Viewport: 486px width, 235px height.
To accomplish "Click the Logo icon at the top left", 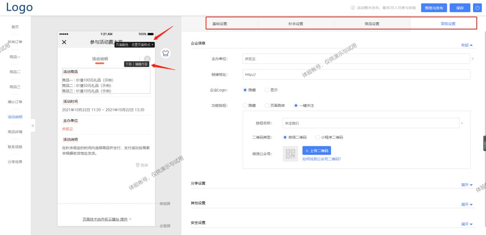I will pos(19,7).
